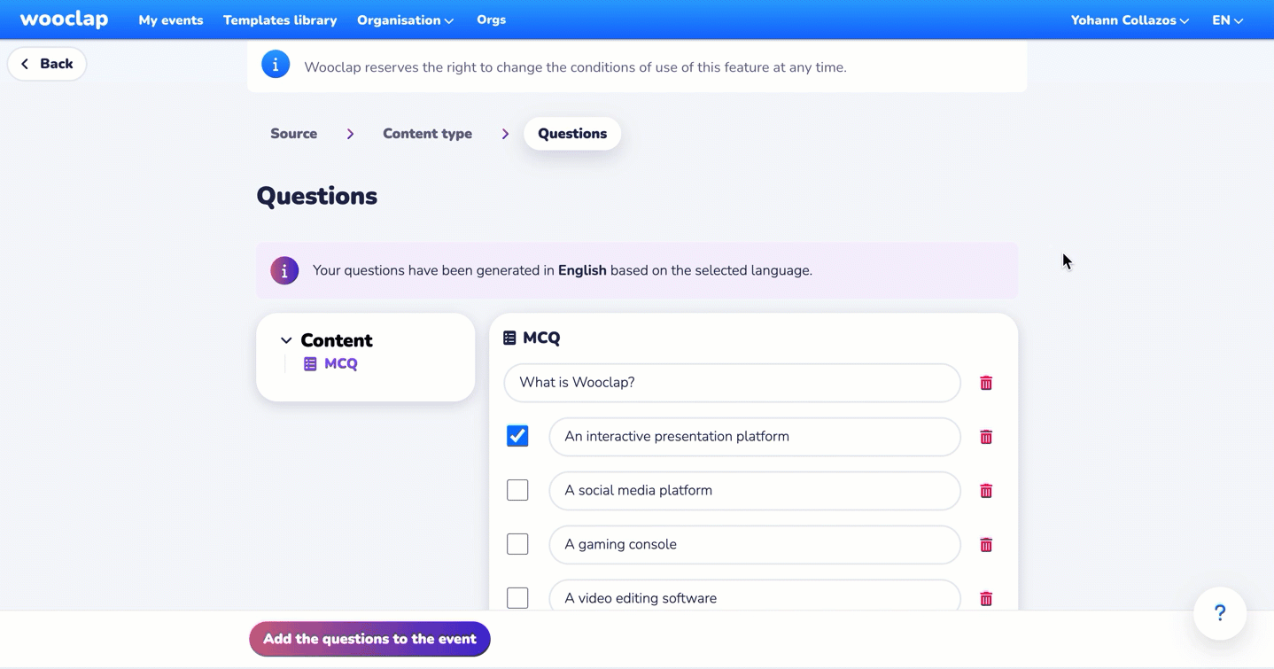Click the blue info icon in the notice
Image resolution: width=1274 pixels, height=669 pixels.
coord(276,65)
